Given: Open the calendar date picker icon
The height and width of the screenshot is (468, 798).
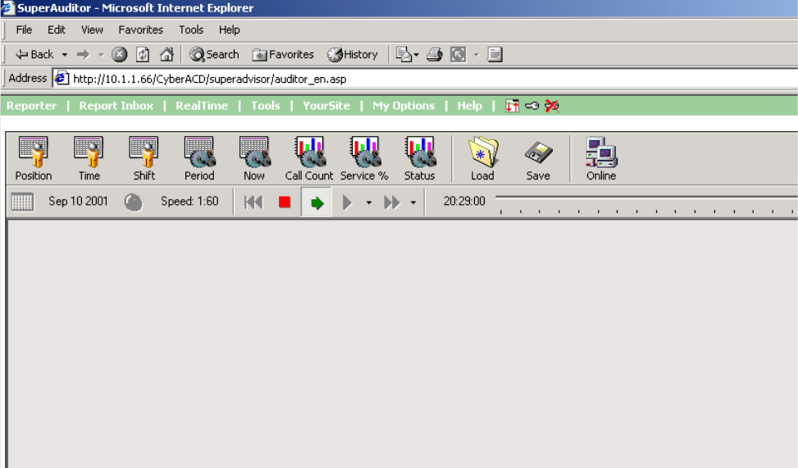Looking at the screenshot, I should pos(22,202).
